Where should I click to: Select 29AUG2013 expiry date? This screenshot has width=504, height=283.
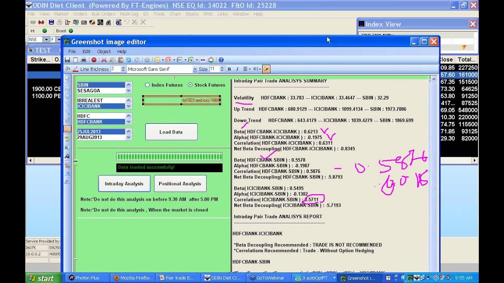(101, 137)
